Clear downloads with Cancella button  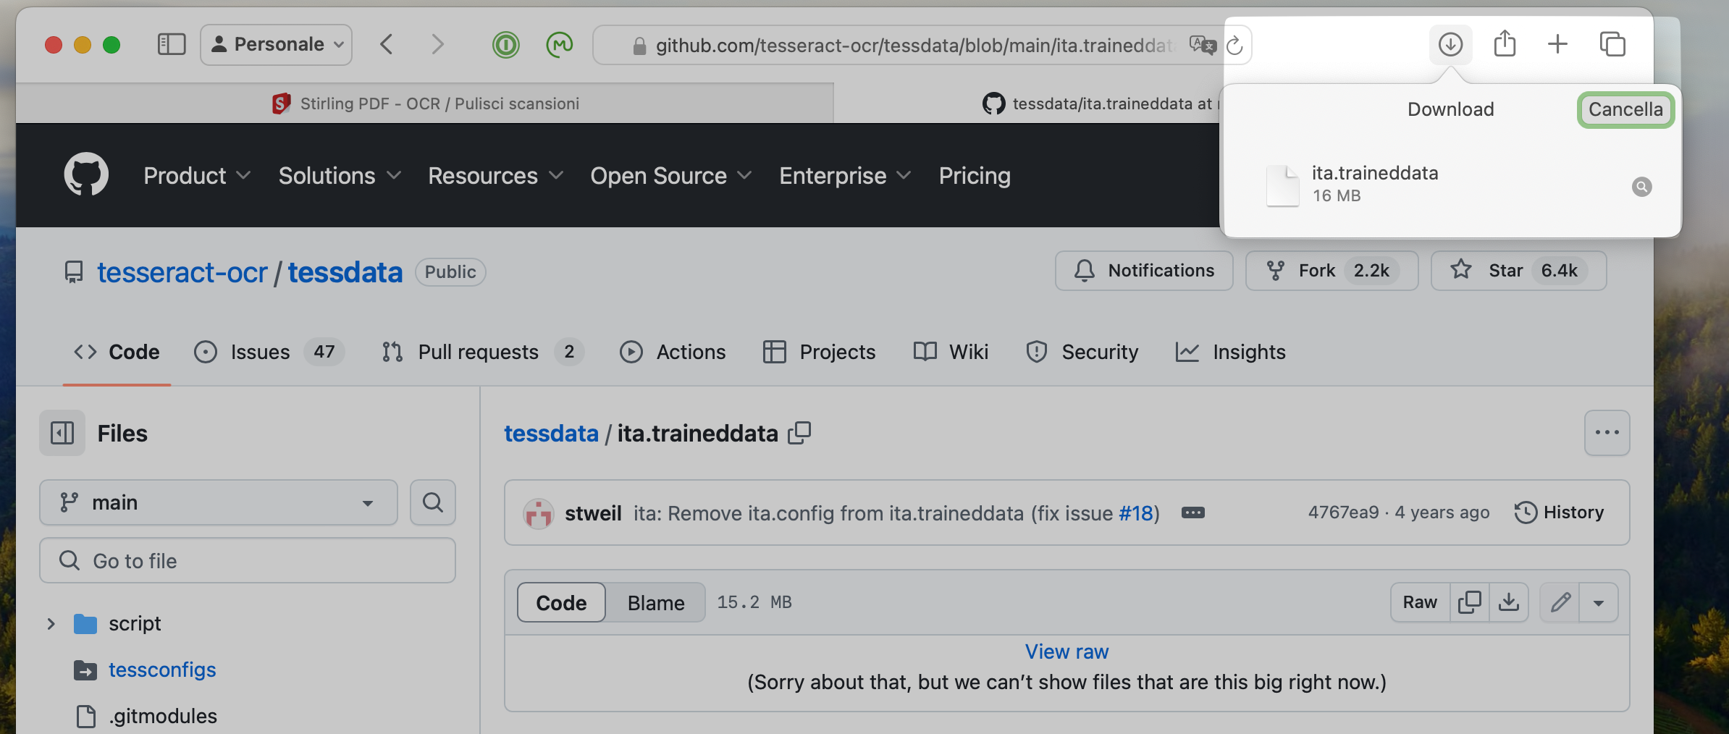click(1625, 109)
